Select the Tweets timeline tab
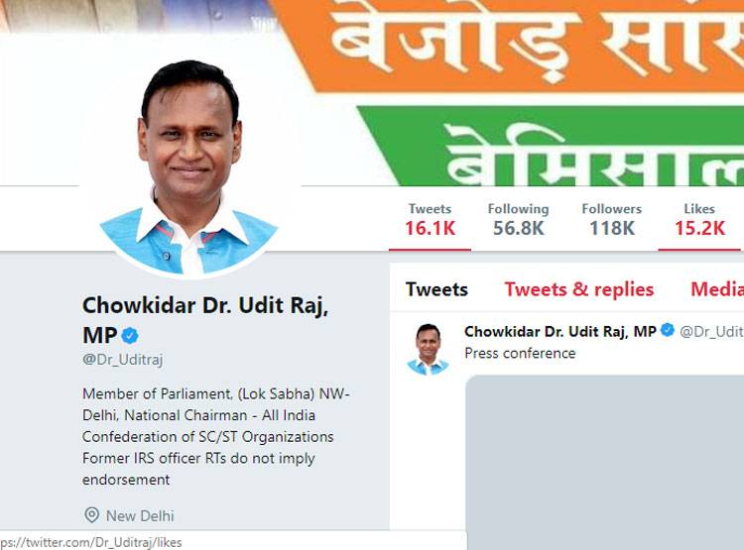The width and height of the screenshot is (744, 550). [x=437, y=289]
